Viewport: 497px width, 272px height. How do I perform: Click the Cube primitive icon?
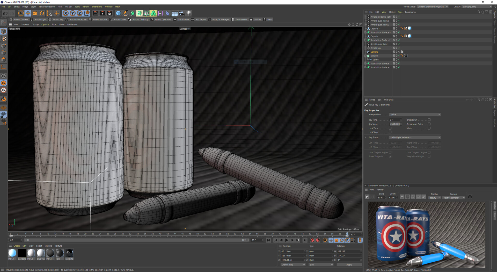[118, 13]
